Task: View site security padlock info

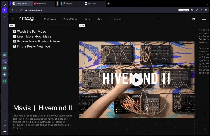Action: [26, 10]
